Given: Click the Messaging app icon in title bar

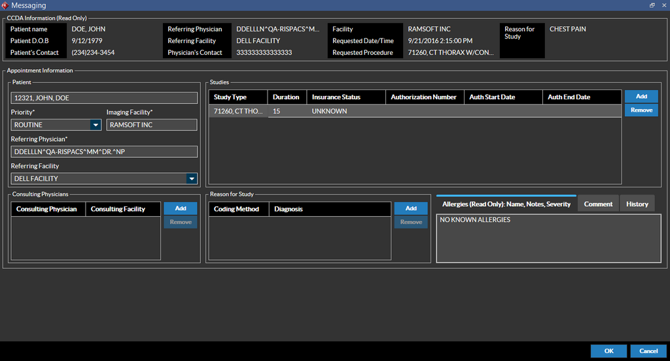Looking at the screenshot, I should (x=5, y=5).
